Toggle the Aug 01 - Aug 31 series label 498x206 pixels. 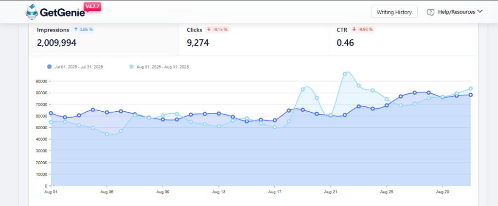[x=162, y=67]
